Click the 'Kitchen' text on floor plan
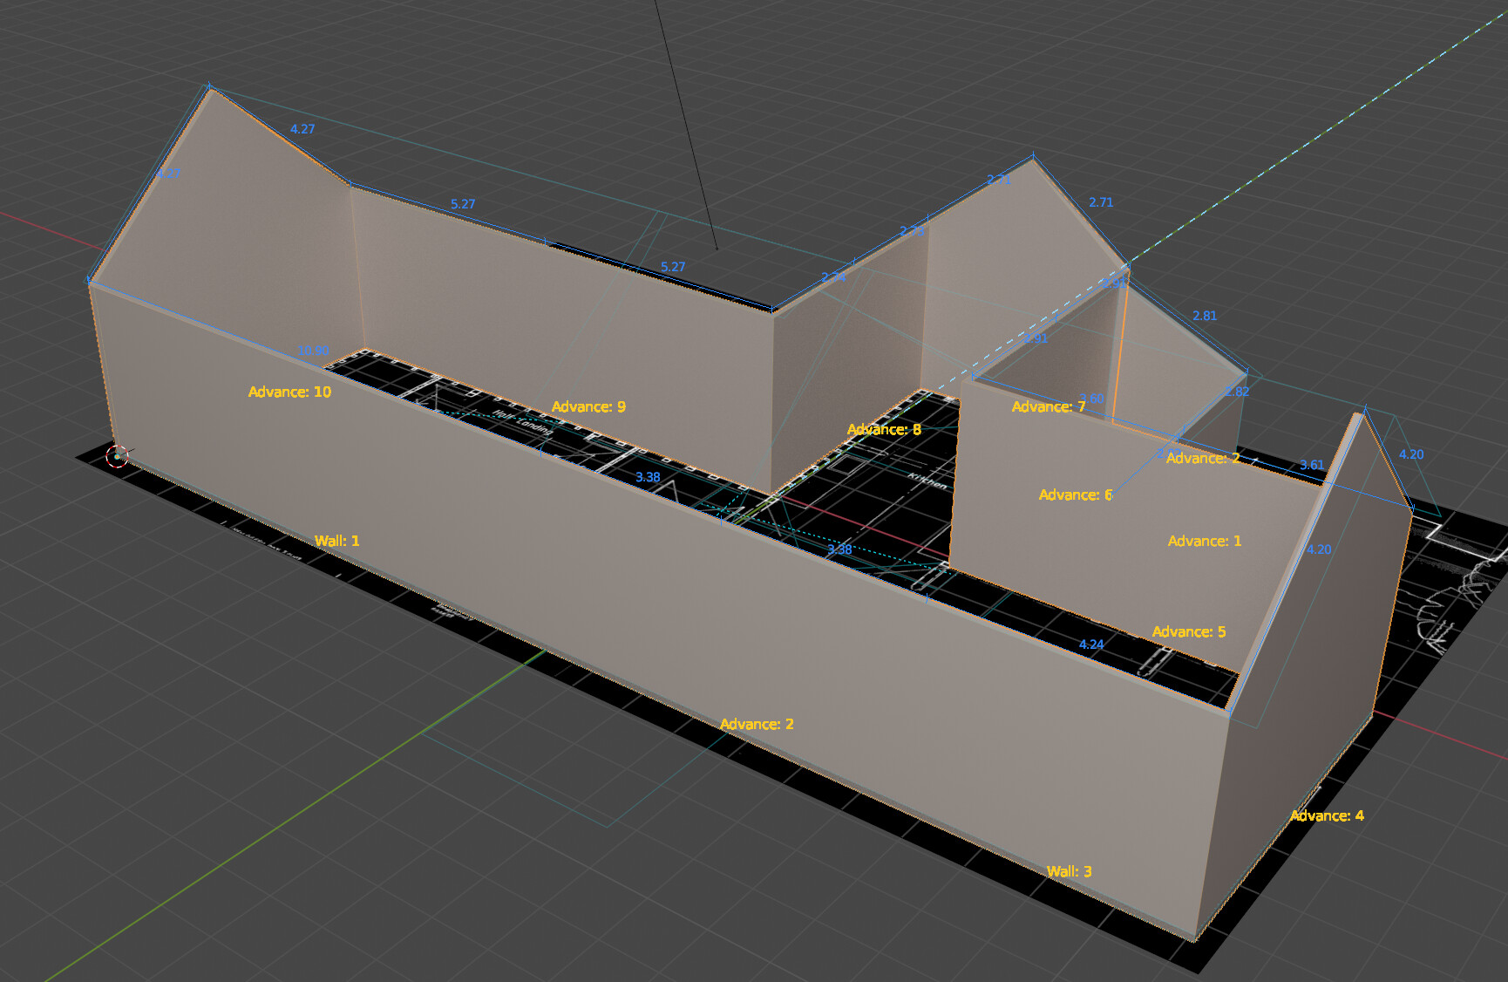The height and width of the screenshot is (982, 1508). [x=927, y=480]
